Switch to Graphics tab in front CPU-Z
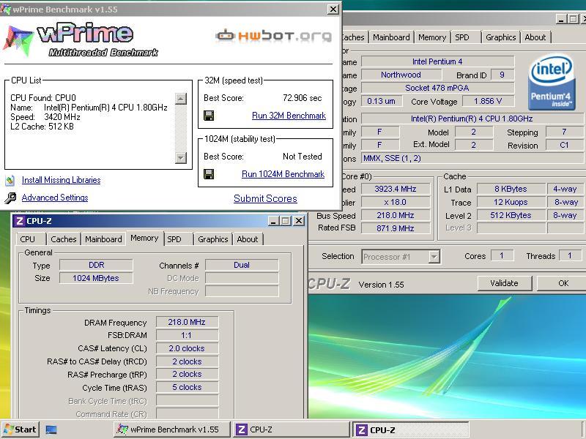Screen dimensions: 586x439 click(x=213, y=239)
